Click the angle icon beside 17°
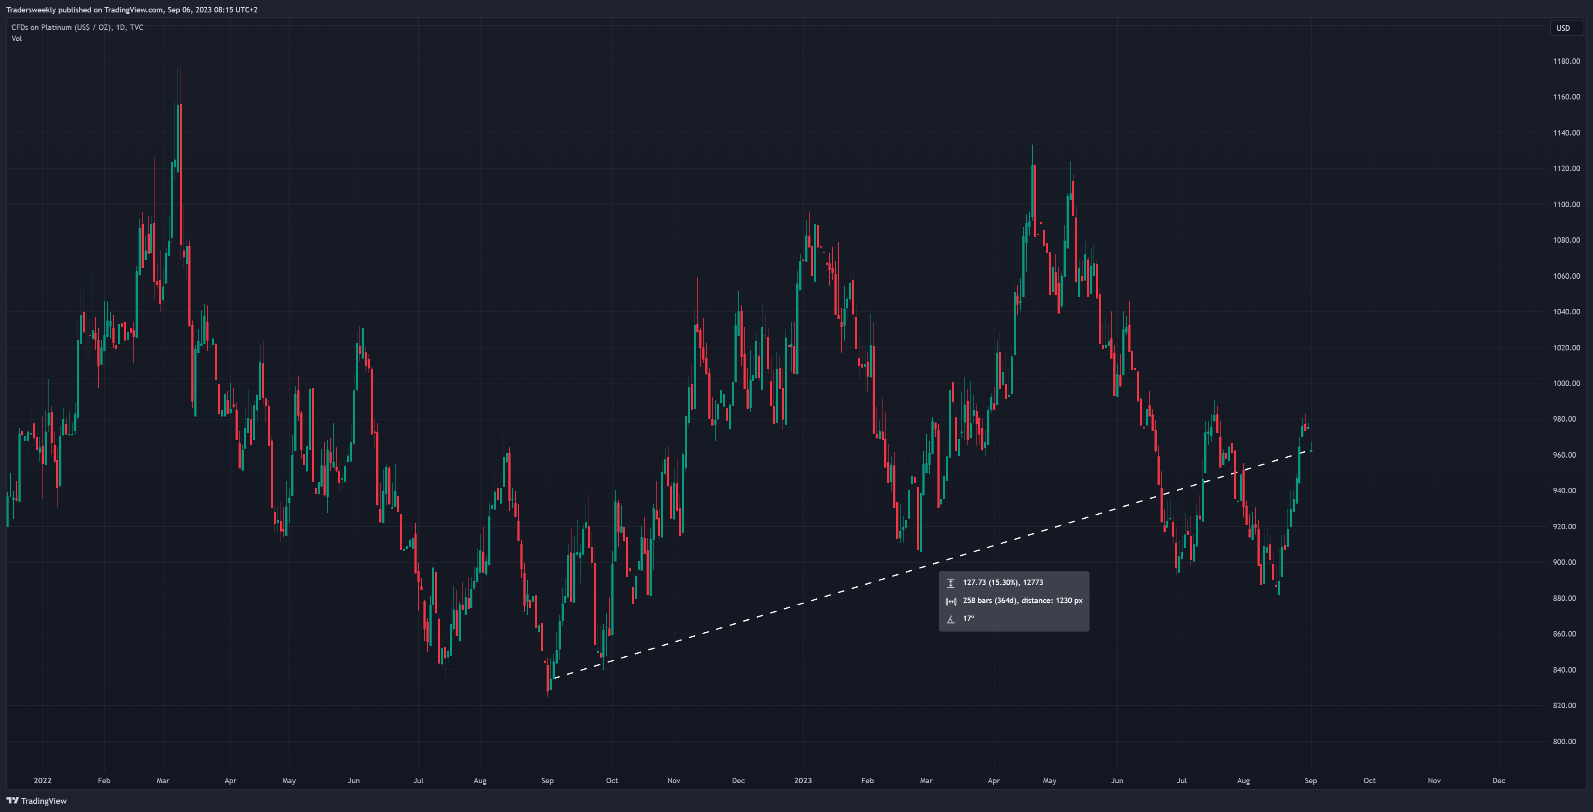Image resolution: width=1593 pixels, height=812 pixels. tap(951, 619)
